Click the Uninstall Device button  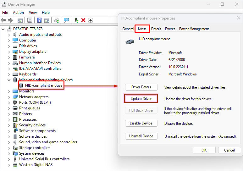(x=141, y=136)
